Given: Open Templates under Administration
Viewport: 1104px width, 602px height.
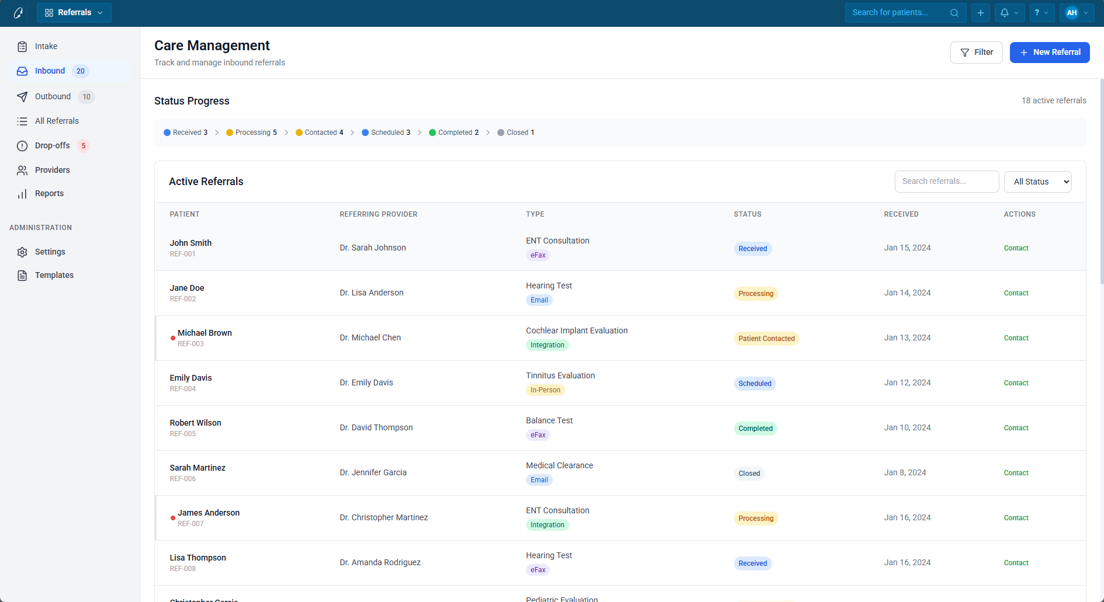Looking at the screenshot, I should (x=70, y=276).
